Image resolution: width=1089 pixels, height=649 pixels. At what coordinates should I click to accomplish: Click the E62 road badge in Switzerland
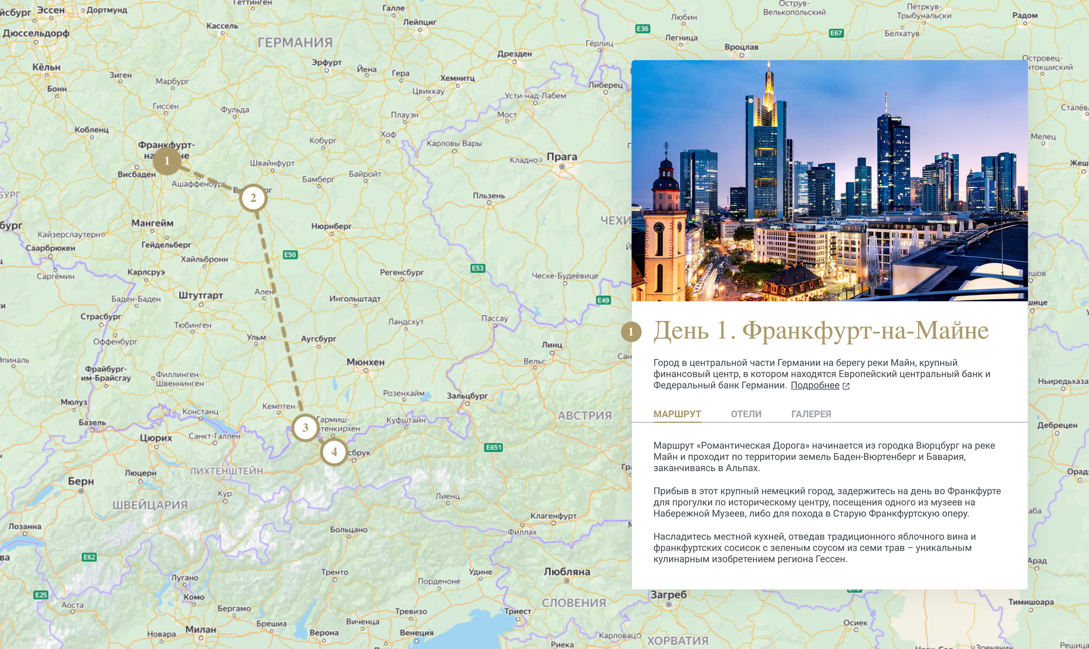(89, 557)
